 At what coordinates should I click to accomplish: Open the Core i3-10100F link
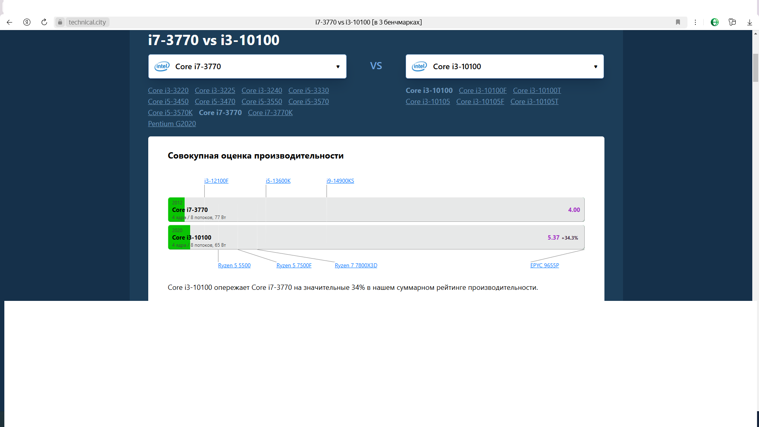tap(483, 91)
